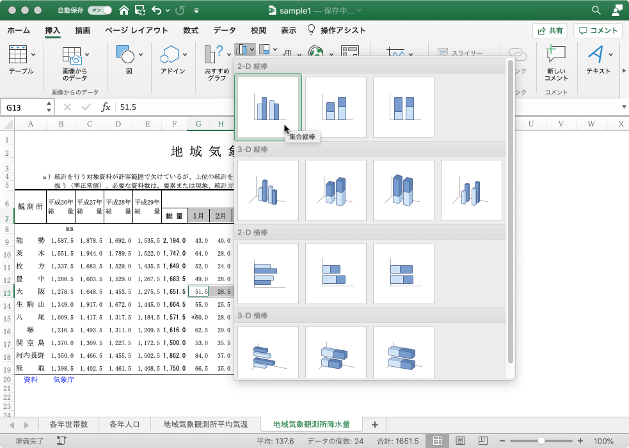Insert a Table
Viewport: 629px width, 448px height.
click(x=18, y=54)
